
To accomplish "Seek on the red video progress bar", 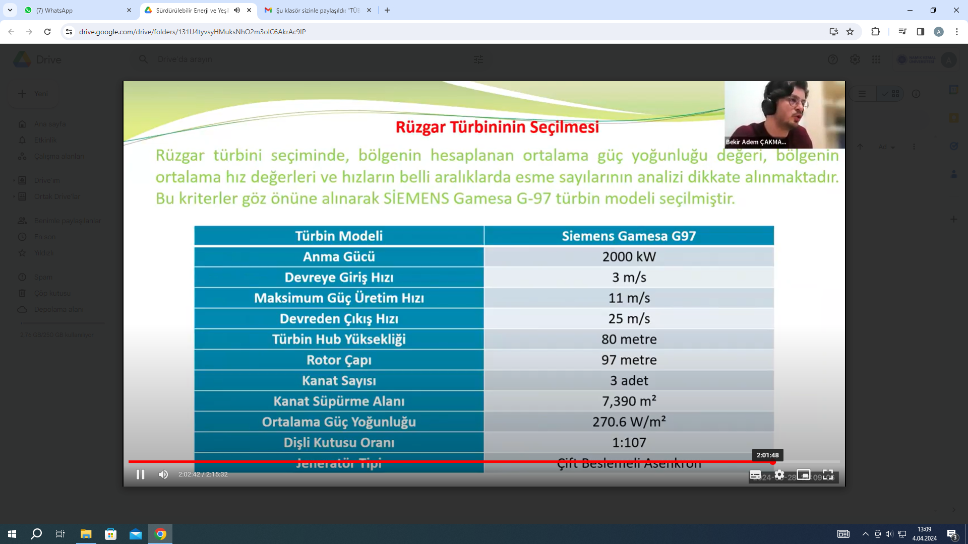I will (454, 461).
